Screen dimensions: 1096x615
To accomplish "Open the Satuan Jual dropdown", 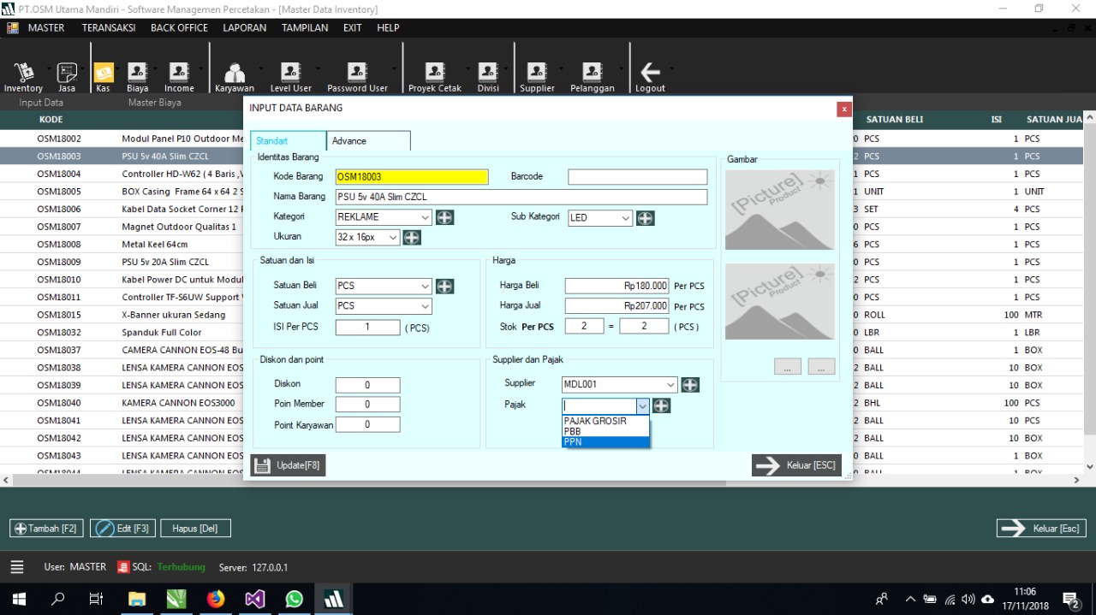I will coord(426,306).
